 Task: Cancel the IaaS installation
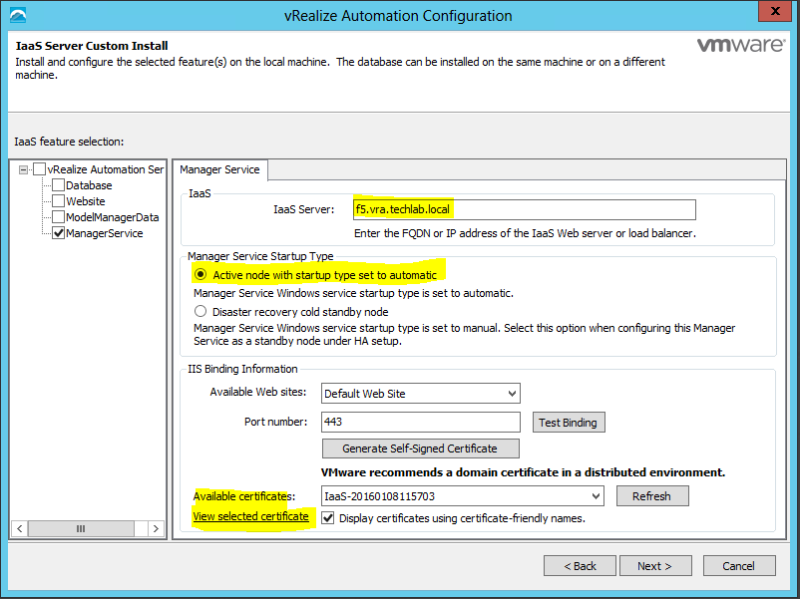tap(739, 566)
